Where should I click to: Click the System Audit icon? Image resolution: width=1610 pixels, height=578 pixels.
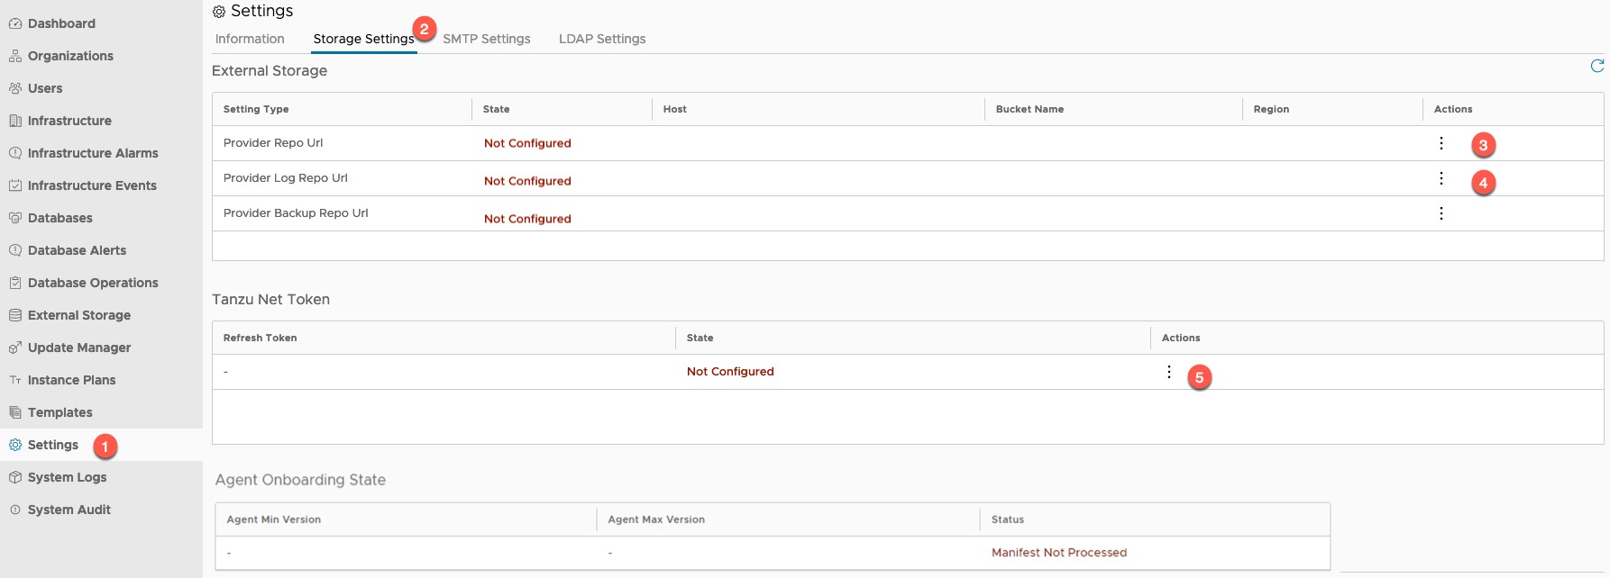coord(15,510)
